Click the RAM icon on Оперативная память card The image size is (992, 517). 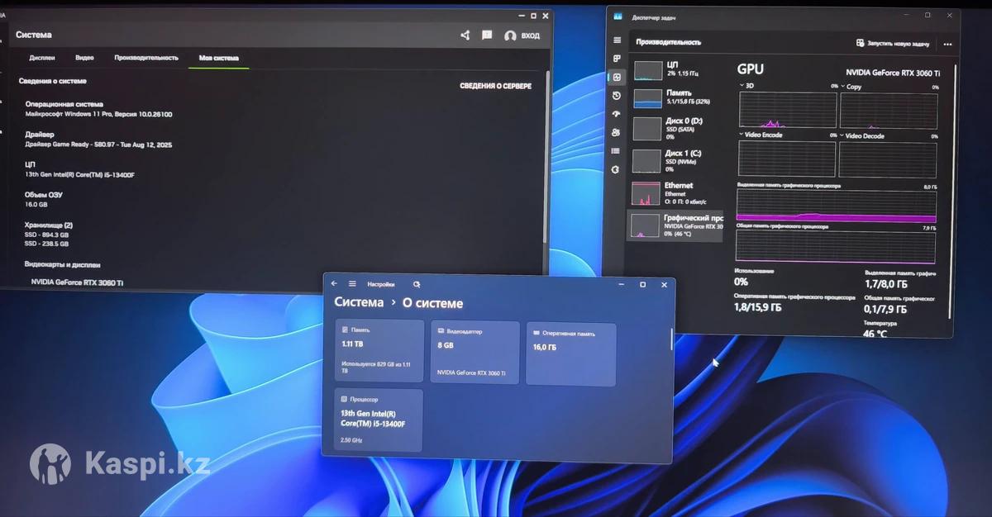[x=535, y=333]
